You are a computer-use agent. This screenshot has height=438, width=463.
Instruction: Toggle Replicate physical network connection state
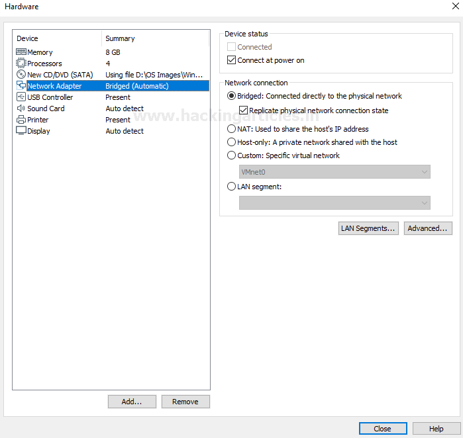point(243,110)
